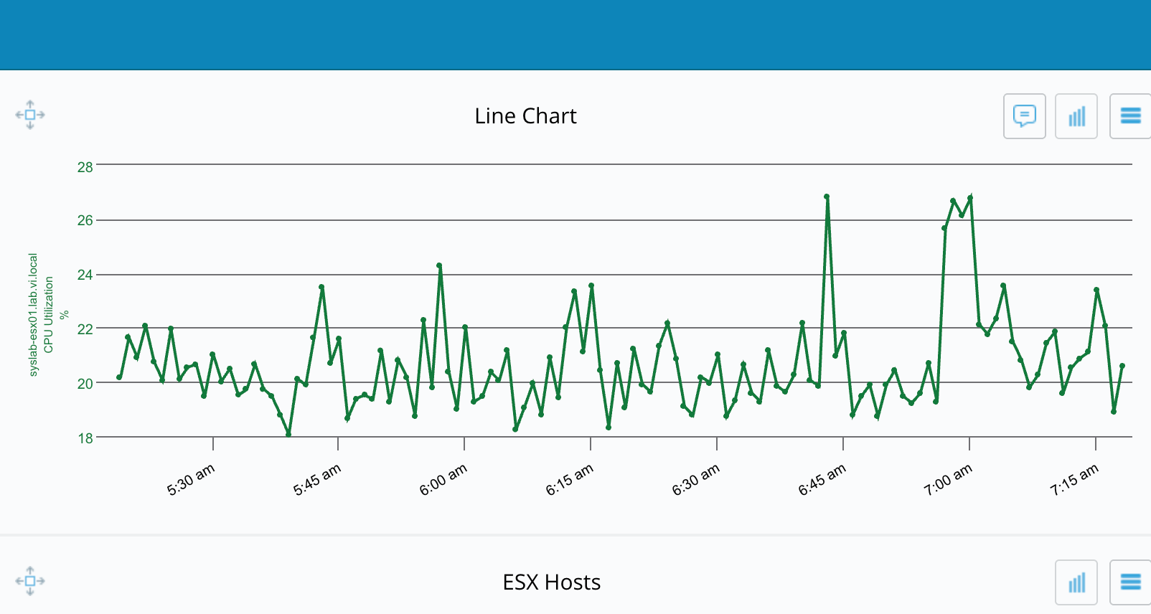Click the 6:15 am axis label
The image size is (1151, 614).
tap(570, 480)
